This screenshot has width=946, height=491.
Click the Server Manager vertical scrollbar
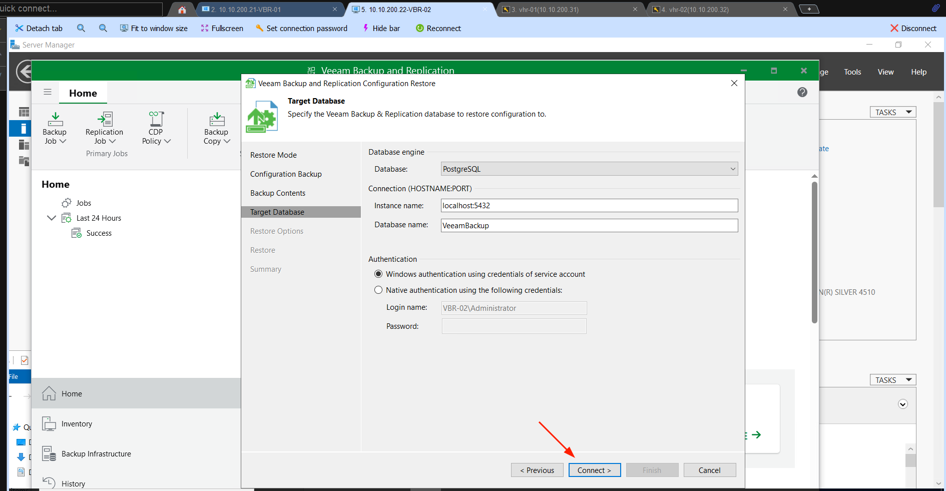tap(938, 154)
